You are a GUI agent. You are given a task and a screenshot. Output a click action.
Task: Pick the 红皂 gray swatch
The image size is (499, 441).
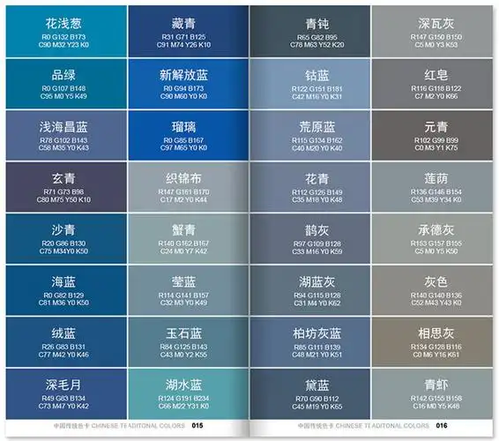coord(432,84)
